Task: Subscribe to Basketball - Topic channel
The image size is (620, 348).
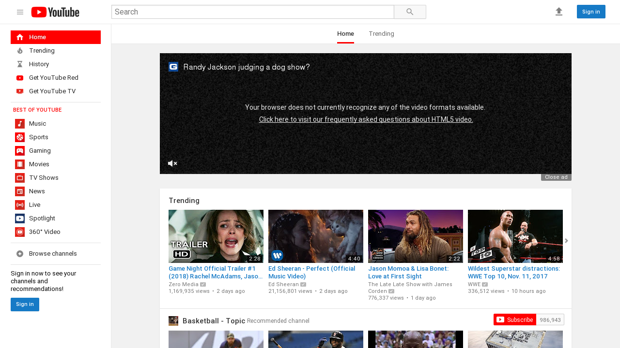Action: (515, 319)
